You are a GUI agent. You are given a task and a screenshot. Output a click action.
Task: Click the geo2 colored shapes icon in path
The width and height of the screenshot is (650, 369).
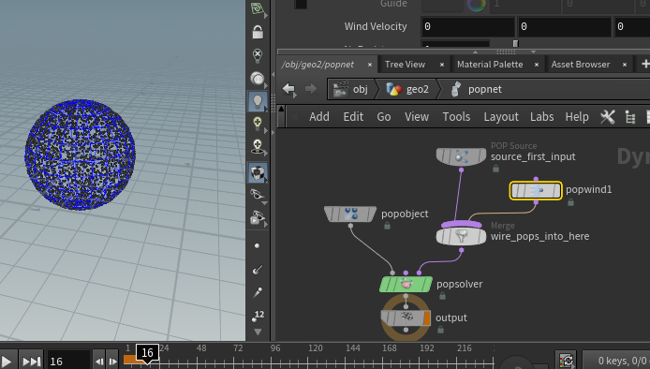coord(393,89)
